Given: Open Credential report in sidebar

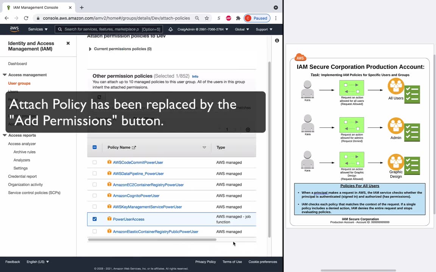Looking at the screenshot, I should (22, 176).
